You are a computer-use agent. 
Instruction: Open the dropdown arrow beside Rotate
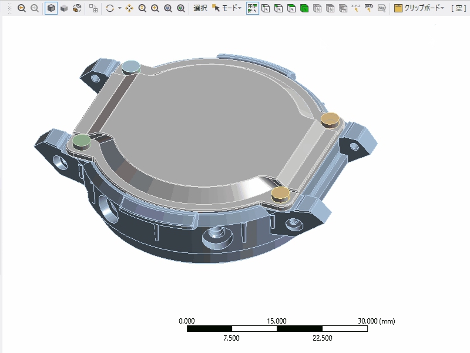click(119, 8)
